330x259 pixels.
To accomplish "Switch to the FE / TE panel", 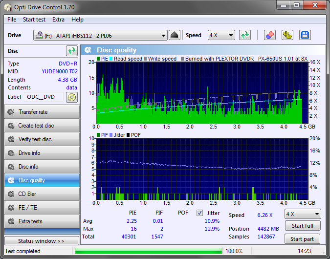I will 42,208.
